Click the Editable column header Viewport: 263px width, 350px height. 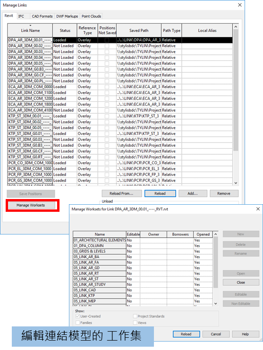[133, 234]
